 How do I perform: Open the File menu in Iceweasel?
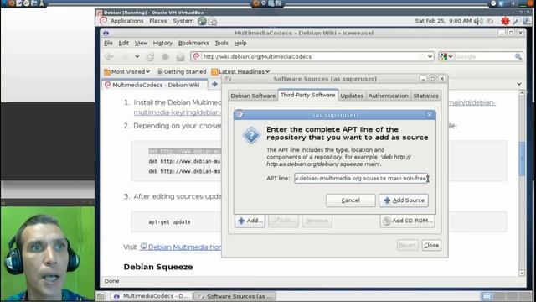108,43
